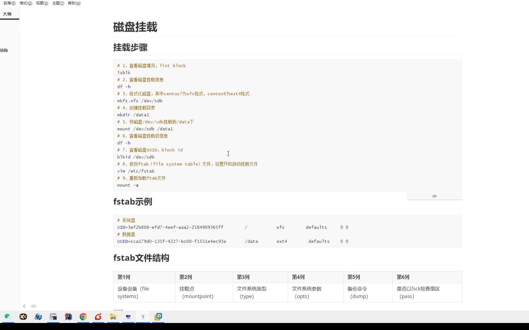Click the 备份命令 (dump) cell
529x330 pixels.
(x=368, y=292)
